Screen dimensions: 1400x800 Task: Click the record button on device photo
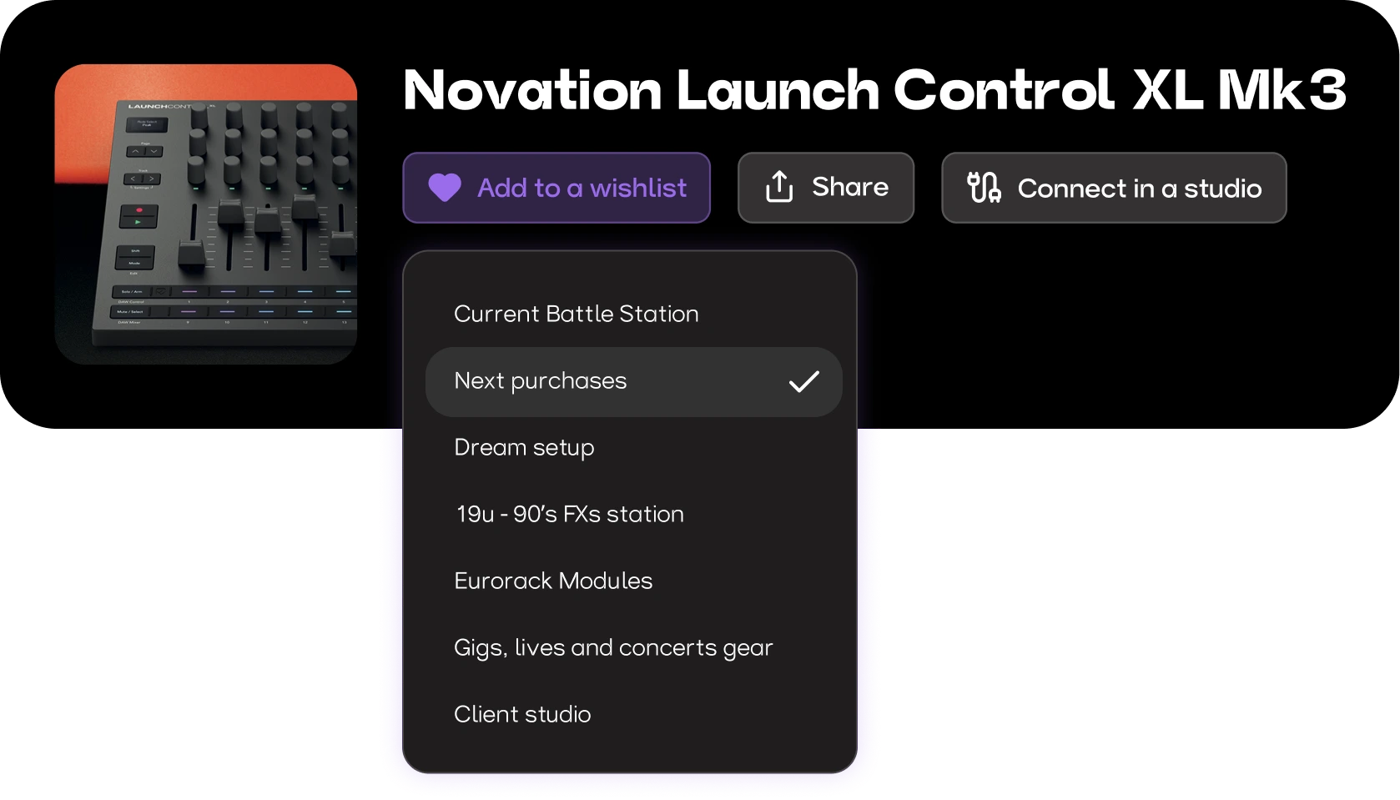click(139, 210)
